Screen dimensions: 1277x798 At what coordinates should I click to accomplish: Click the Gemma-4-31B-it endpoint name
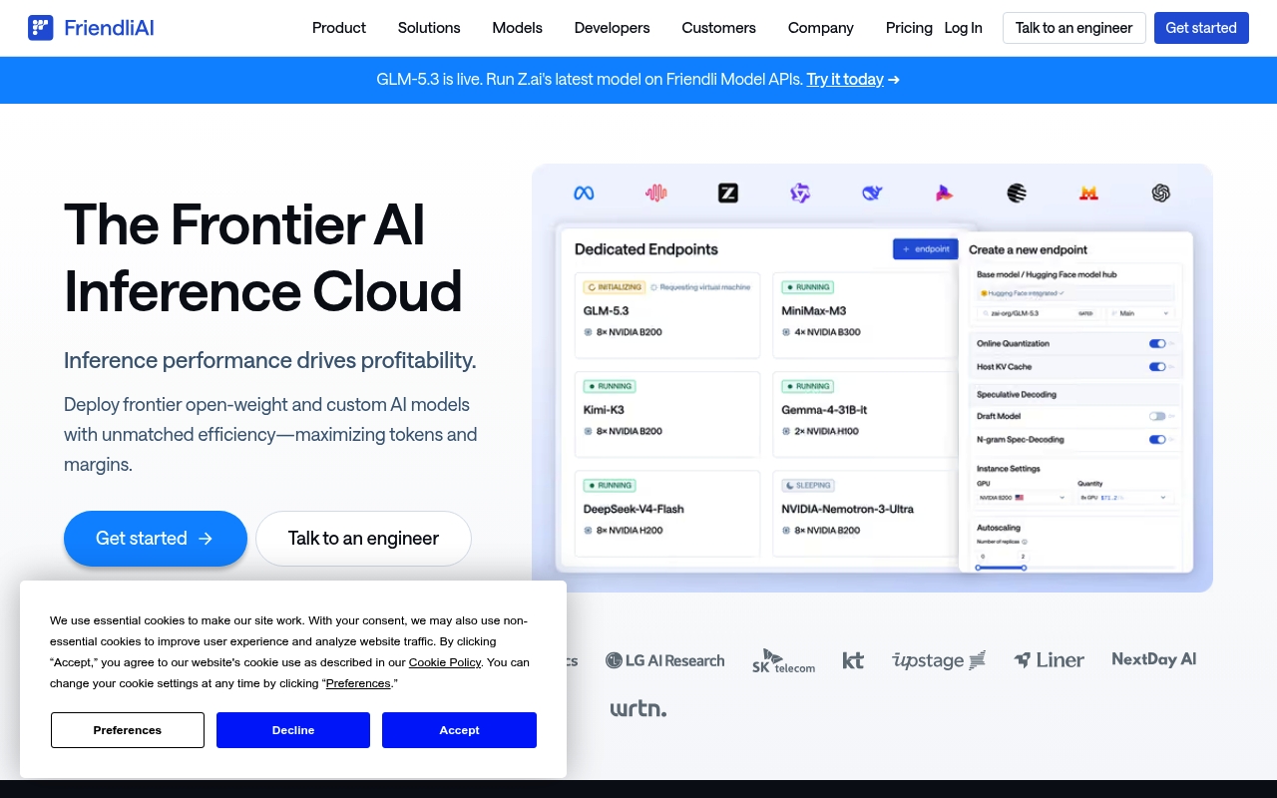click(x=825, y=410)
